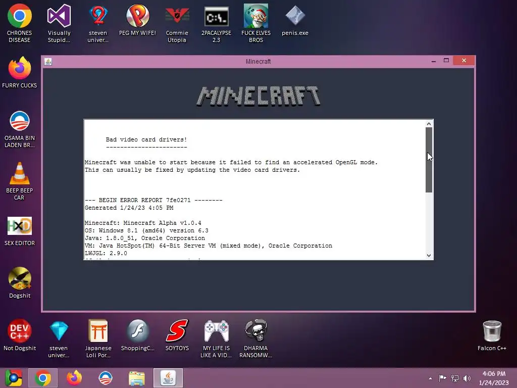Click the 'VM: Java HotSpot(TM)' line
The height and width of the screenshot is (388, 517).
point(209,246)
